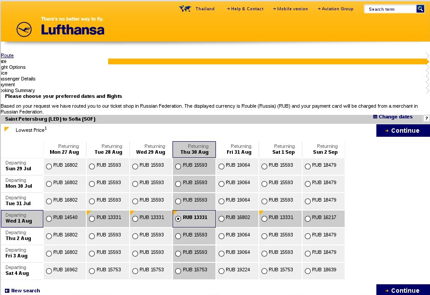Select Mon 30 Jul with Sun 2 Sep RUB 18479

[x=308, y=184]
